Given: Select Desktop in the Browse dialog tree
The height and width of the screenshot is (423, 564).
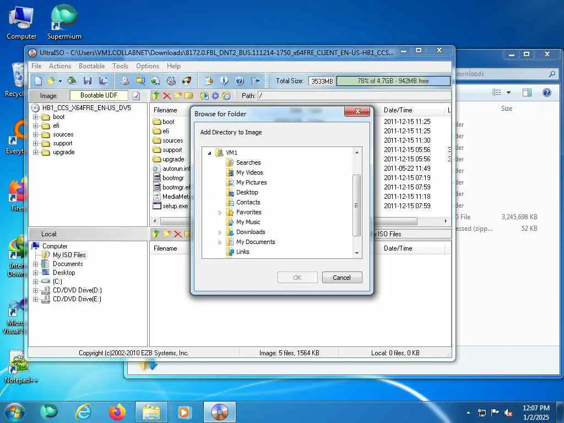Looking at the screenshot, I should [x=247, y=192].
